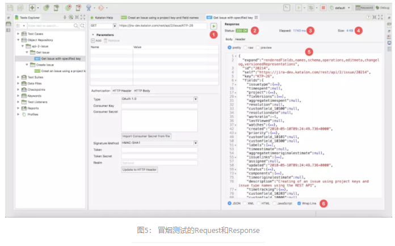
Task: Choose XML response format radio
Action: 245,203
